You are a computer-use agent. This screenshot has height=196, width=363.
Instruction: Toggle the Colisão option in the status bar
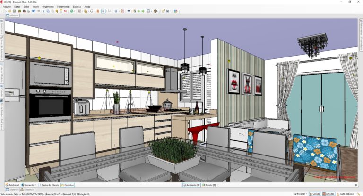[x=315, y=194]
